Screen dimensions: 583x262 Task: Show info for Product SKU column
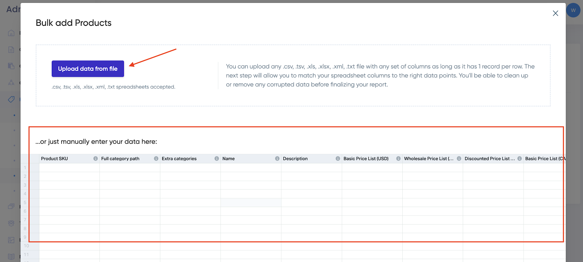pyautogui.click(x=95, y=159)
